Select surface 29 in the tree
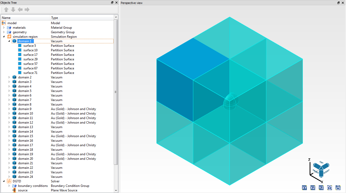 (x=30, y=59)
